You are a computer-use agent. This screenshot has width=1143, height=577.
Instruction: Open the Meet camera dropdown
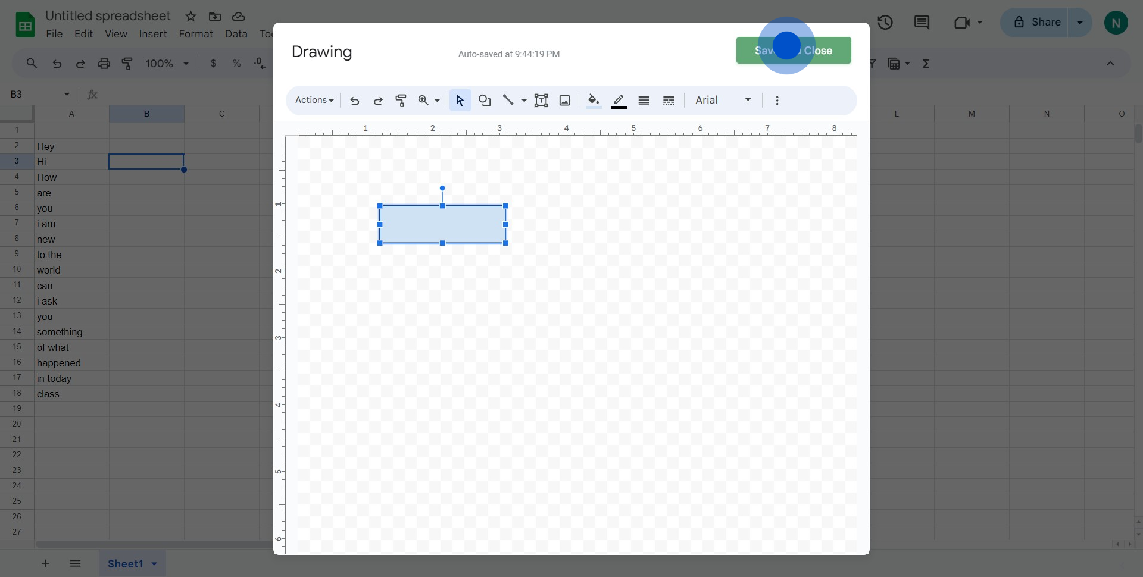(x=968, y=23)
